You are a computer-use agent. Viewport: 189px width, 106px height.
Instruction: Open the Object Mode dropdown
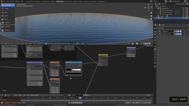click(x=10, y=44)
